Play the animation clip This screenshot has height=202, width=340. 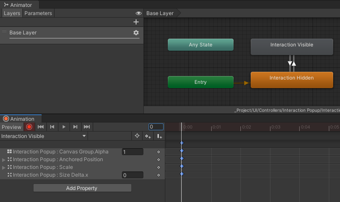pyautogui.click(x=64, y=127)
